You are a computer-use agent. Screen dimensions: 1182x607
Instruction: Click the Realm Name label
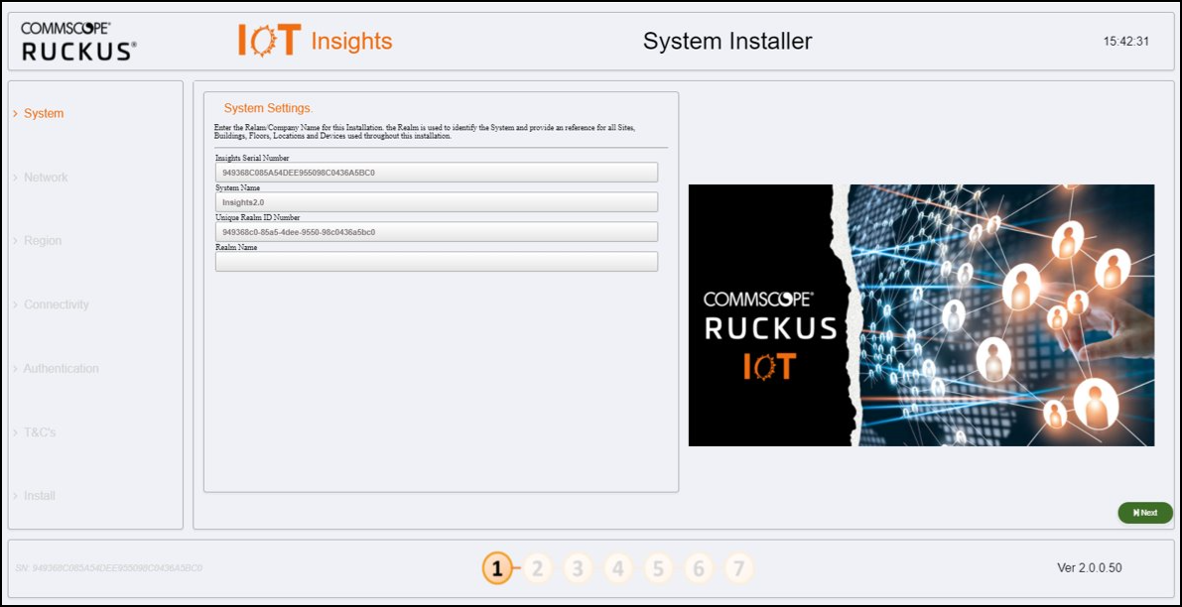[x=237, y=247]
